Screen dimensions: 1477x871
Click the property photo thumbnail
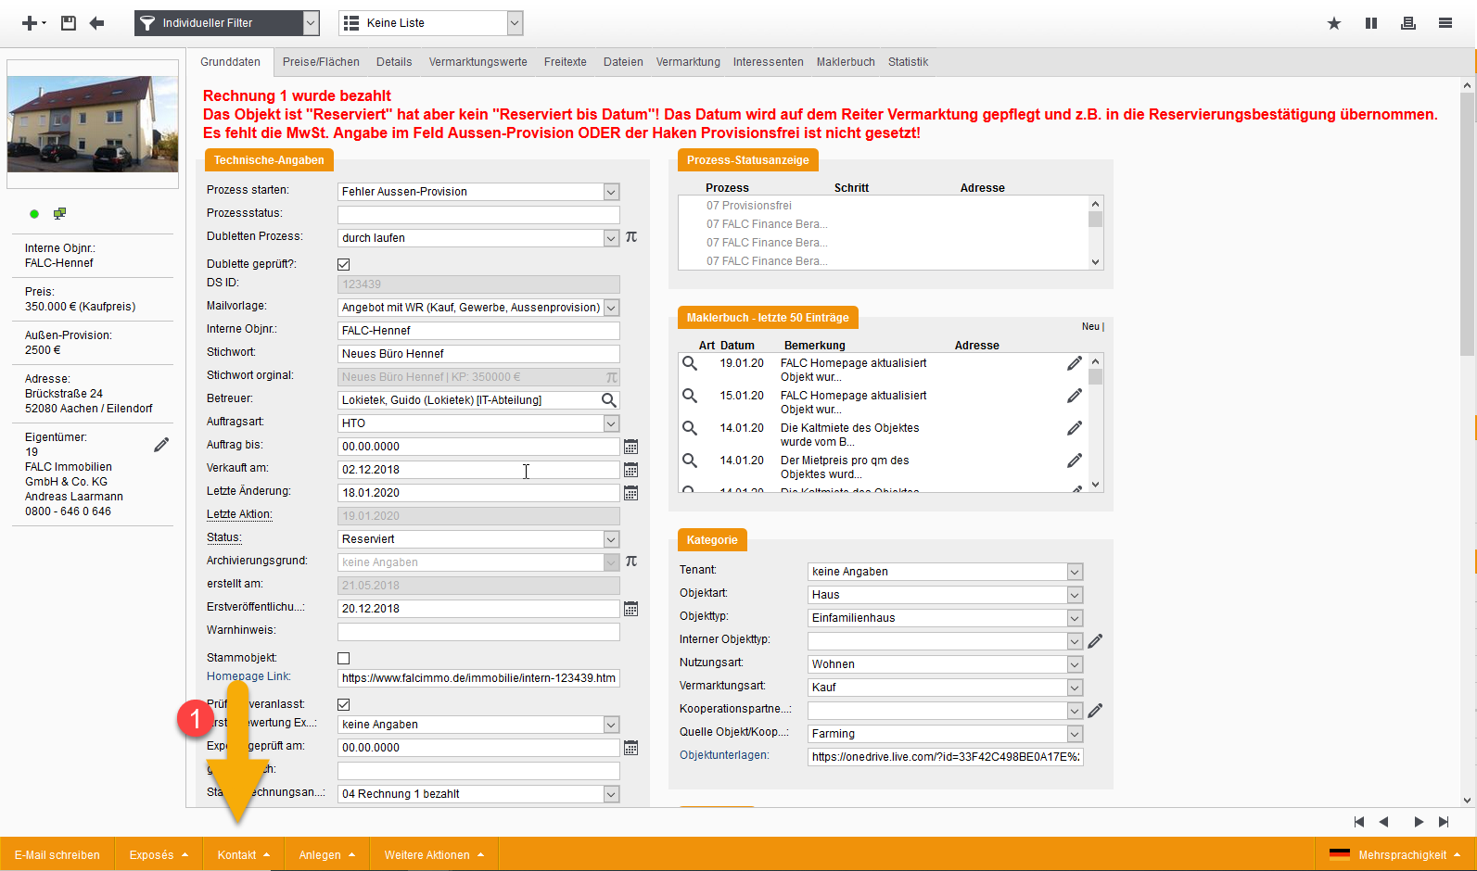tap(93, 121)
